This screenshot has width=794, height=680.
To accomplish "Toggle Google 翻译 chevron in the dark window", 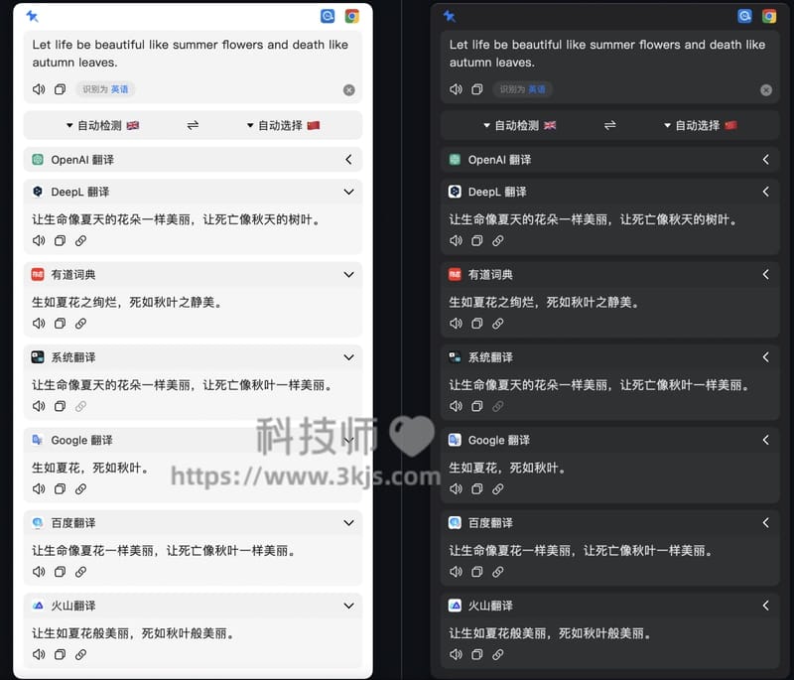I will 766,440.
